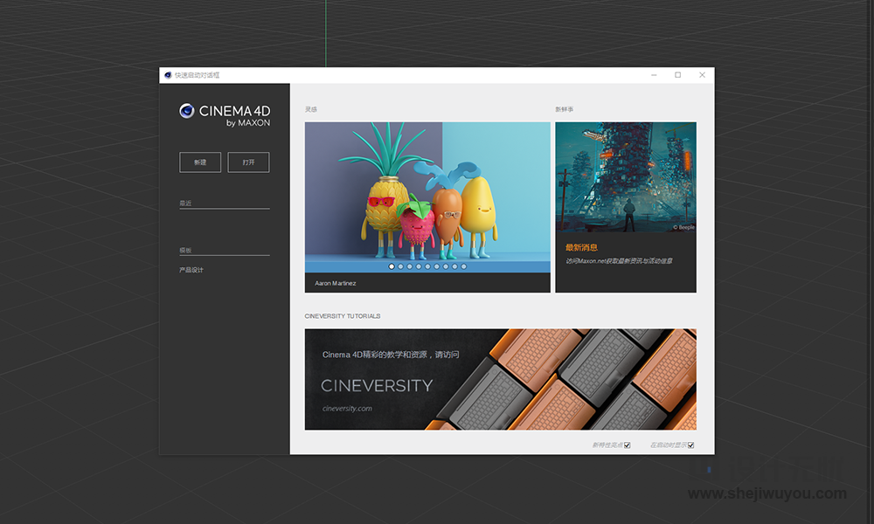Image resolution: width=874 pixels, height=524 pixels.
Task: Click the 打开 (Open) button
Action: click(248, 162)
